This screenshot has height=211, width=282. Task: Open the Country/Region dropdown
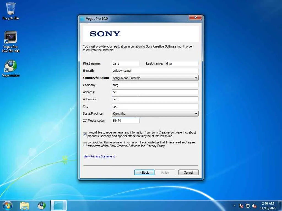155,78
